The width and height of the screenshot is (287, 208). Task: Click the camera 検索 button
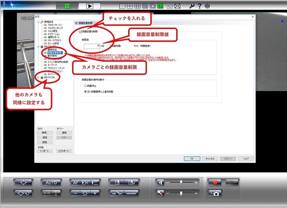pyautogui.click(x=45, y=133)
